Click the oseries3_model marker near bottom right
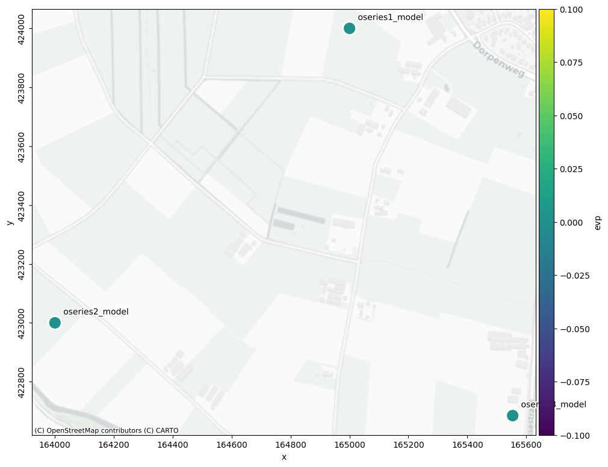 512,415
